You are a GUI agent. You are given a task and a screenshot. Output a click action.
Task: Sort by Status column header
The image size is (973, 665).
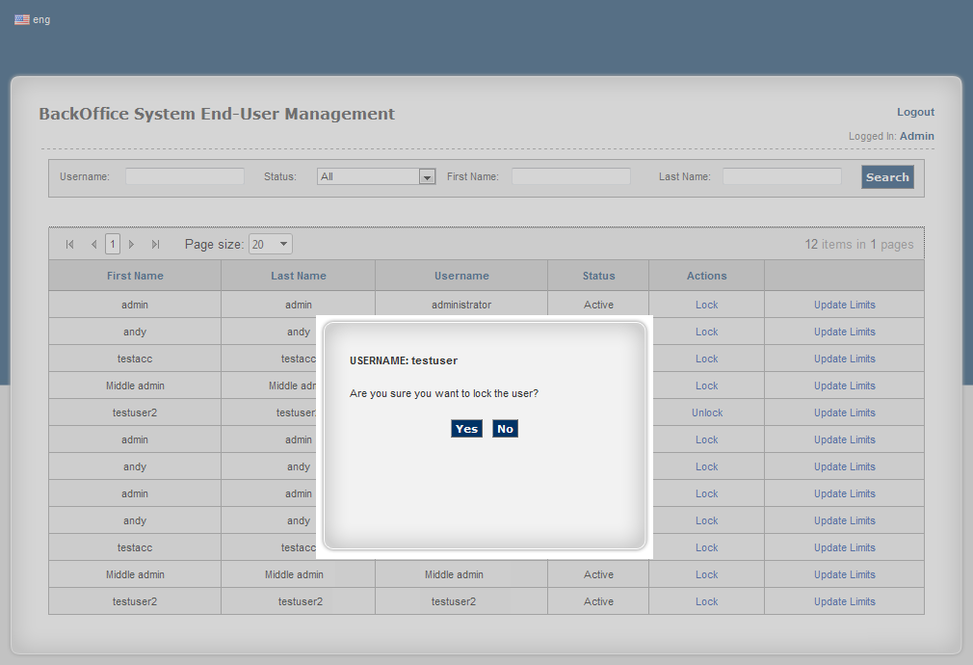click(x=598, y=276)
